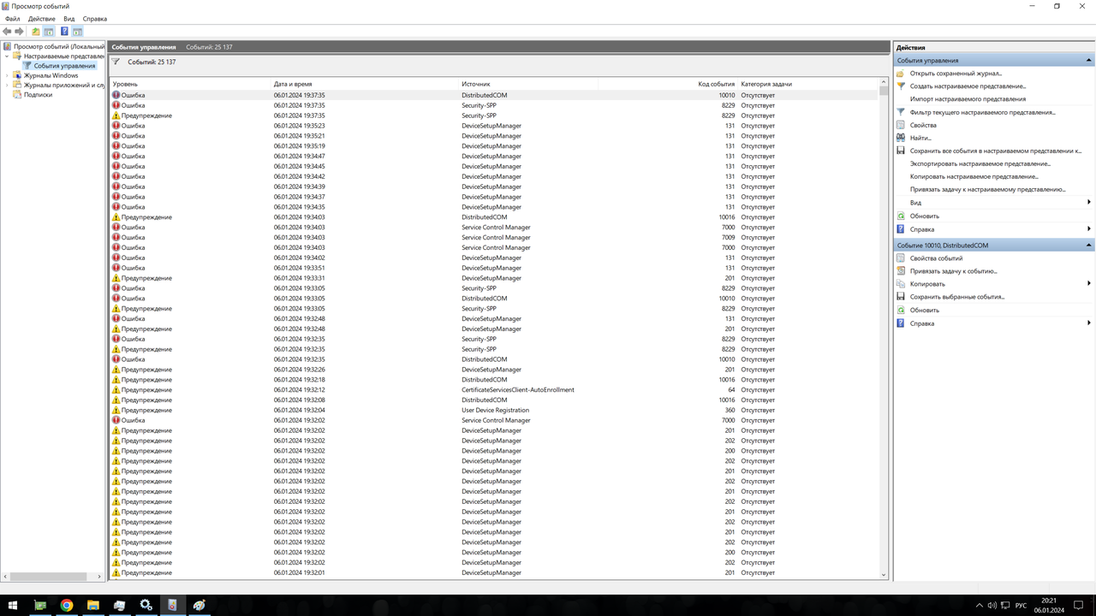Viewport: 1096px width, 616px height.
Task: Click icon beside Открыть сохраненный журнал
Action: (901, 74)
